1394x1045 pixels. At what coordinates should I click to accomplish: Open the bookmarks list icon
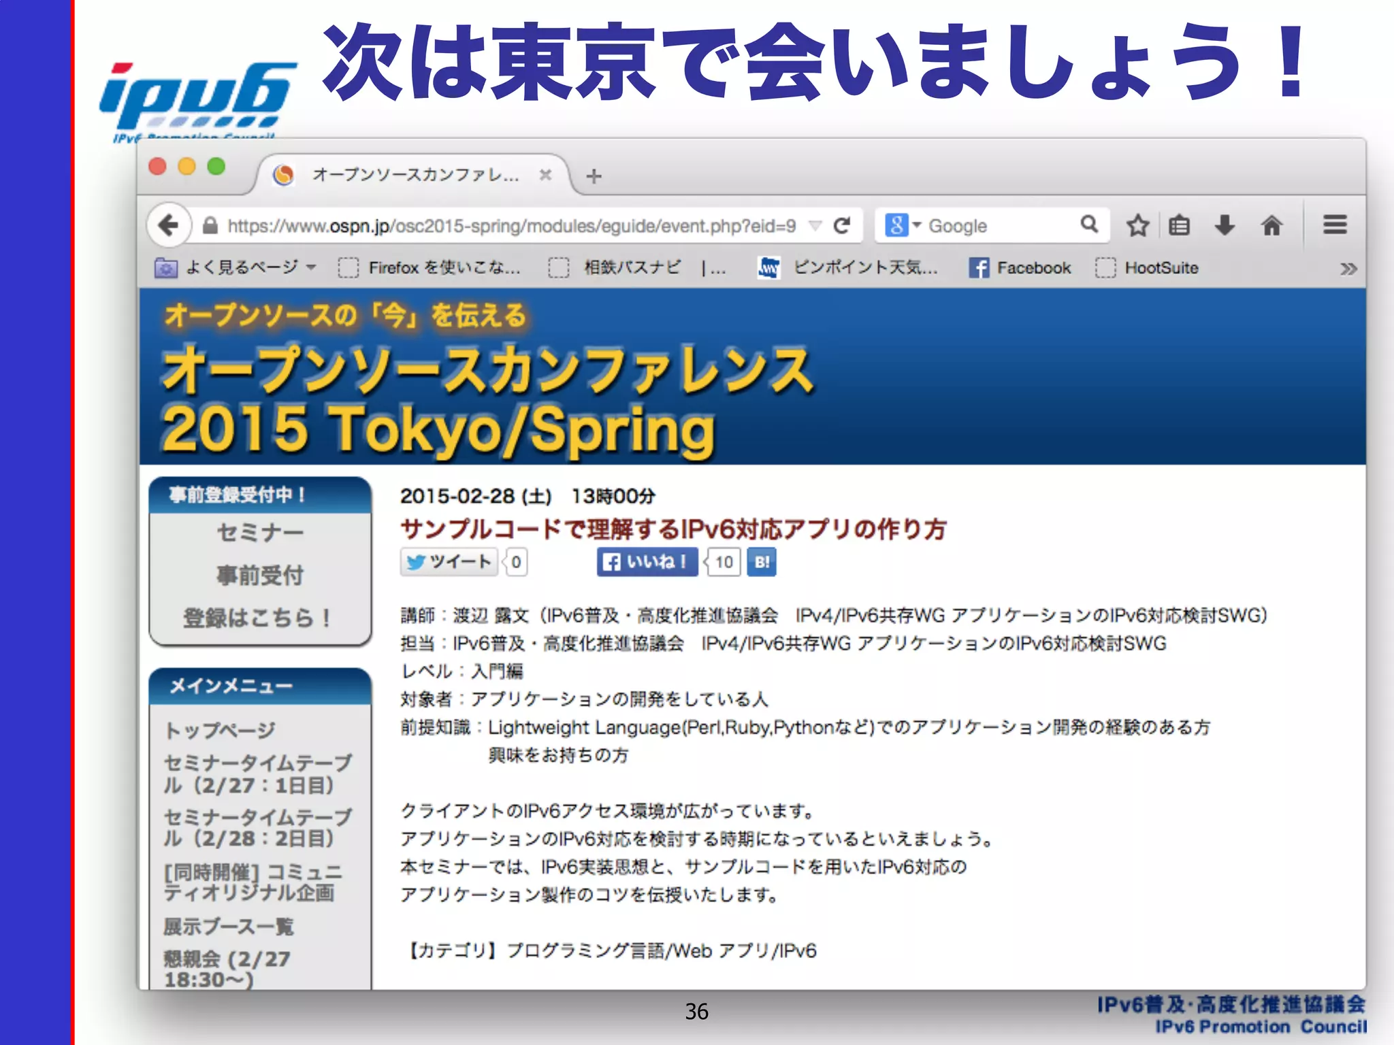coord(1179,225)
